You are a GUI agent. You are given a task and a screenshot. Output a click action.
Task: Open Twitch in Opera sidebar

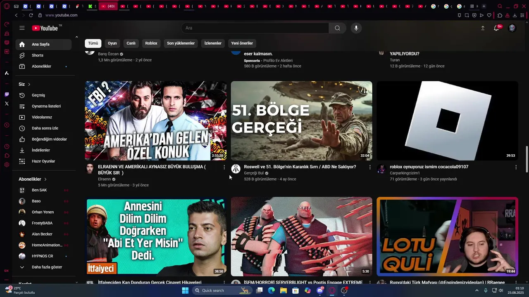tap(7, 94)
